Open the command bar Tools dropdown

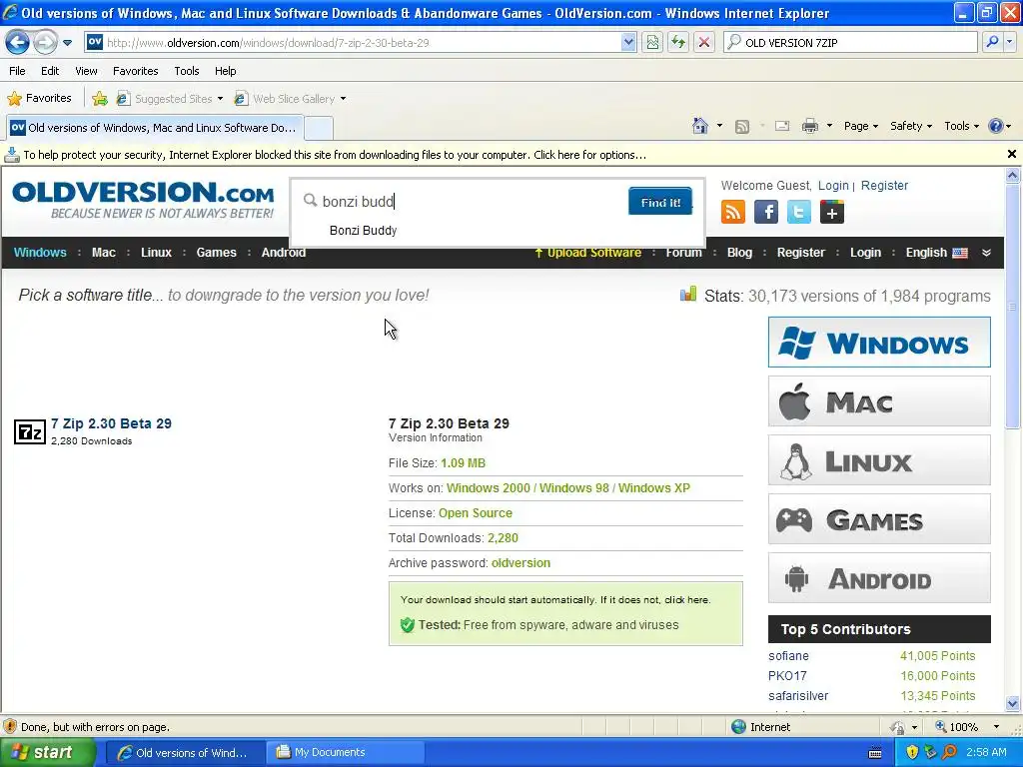(961, 126)
